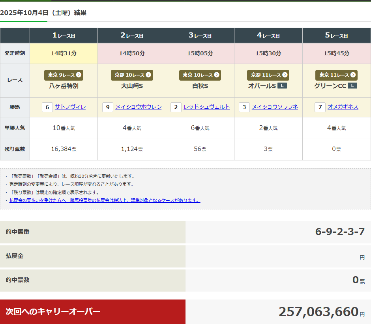
Task: Click the arrow icon on 東京 10レース button
Action: coord(217,75)
